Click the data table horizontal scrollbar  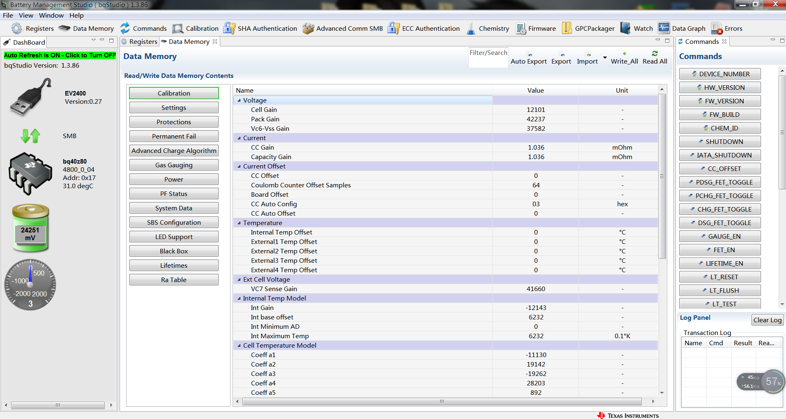point(442,401)
